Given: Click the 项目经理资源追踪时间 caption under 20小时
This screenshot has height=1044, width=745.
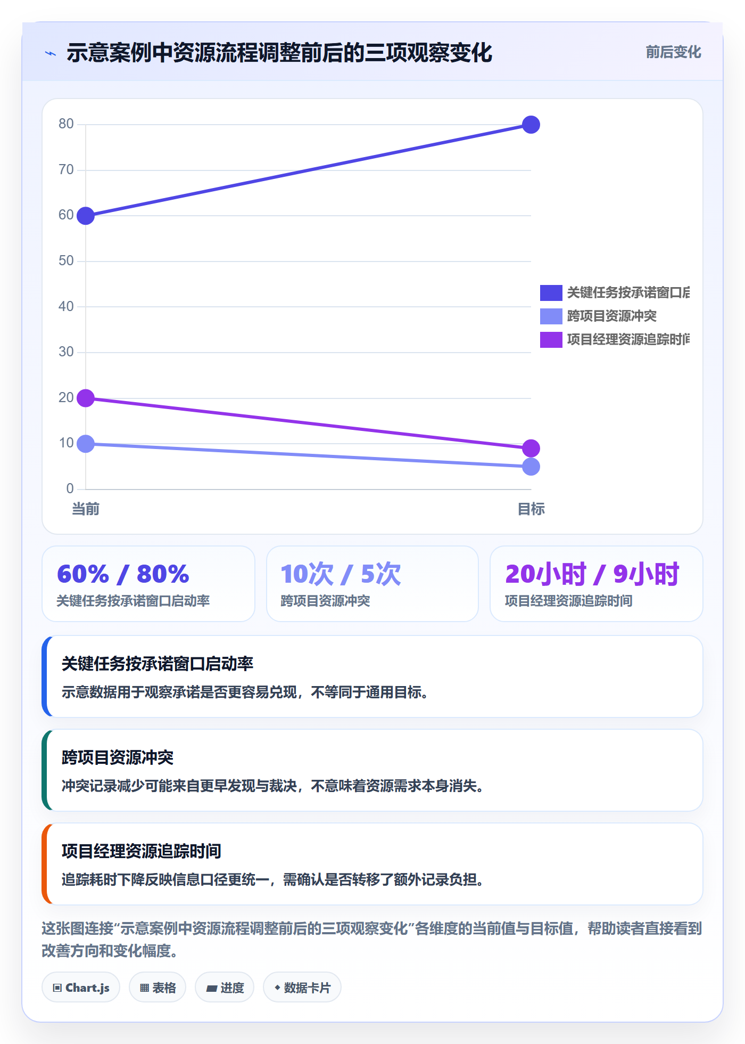Looking at the screenshot, I should coord(568,601).
